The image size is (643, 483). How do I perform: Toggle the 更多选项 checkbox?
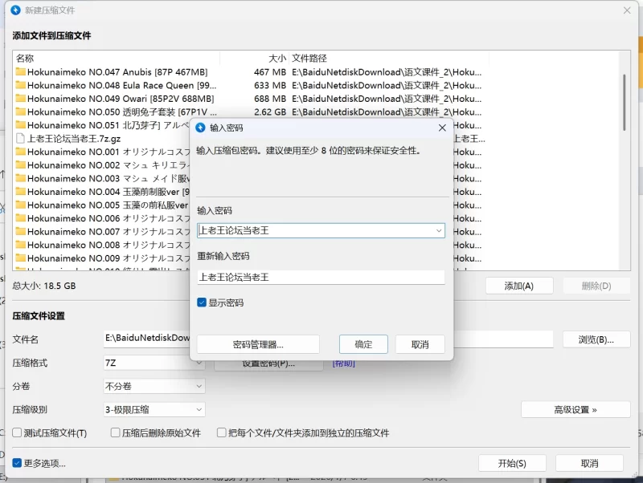(17, 463)
